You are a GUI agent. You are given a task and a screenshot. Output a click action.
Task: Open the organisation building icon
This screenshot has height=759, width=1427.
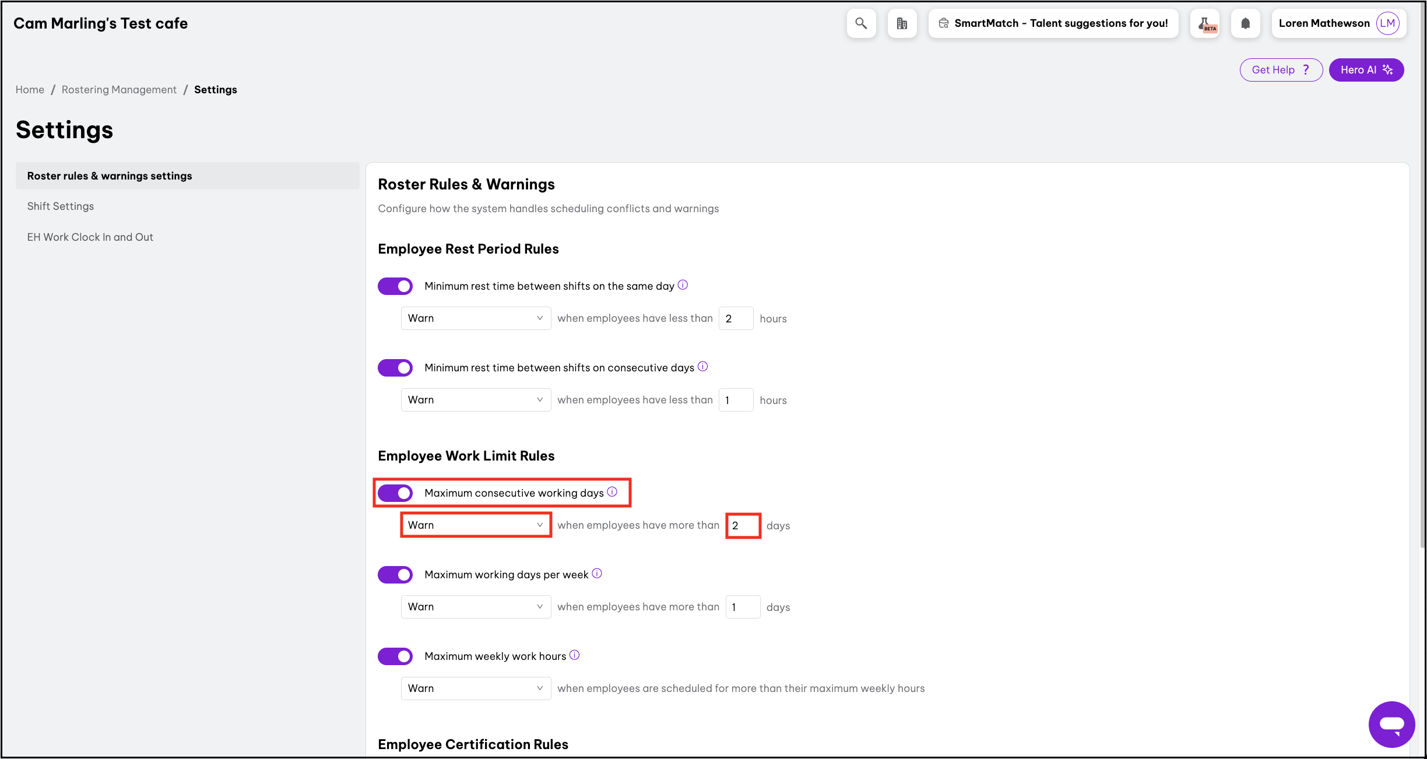click(902, 23)
